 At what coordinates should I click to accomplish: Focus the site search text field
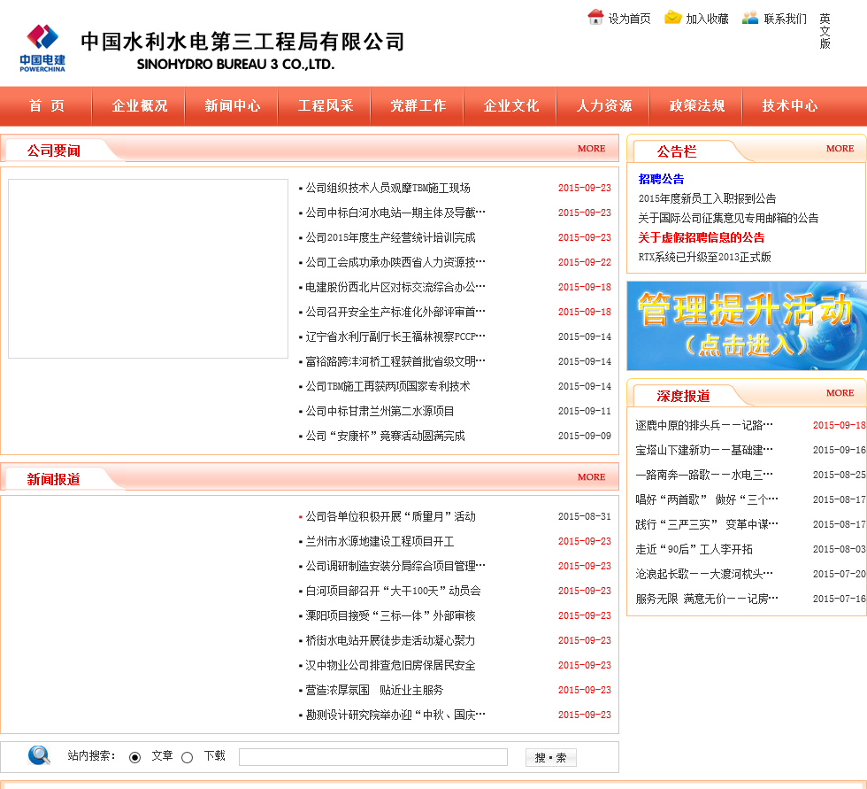point(372,757)
